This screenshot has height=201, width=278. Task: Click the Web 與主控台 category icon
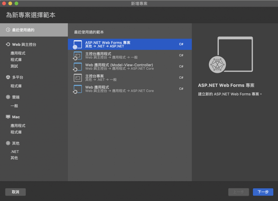point(8,44)
